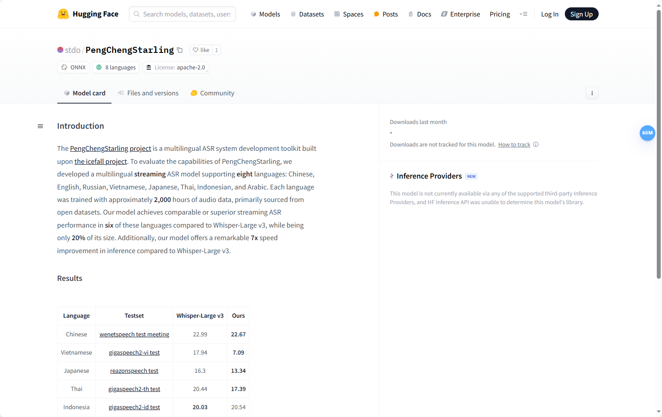Click the Chinese table cell

pyautogui.click(x=76, y=334)
